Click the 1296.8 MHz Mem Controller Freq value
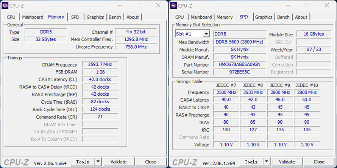Viewport: 337px width, 168px height. point(136,39)
